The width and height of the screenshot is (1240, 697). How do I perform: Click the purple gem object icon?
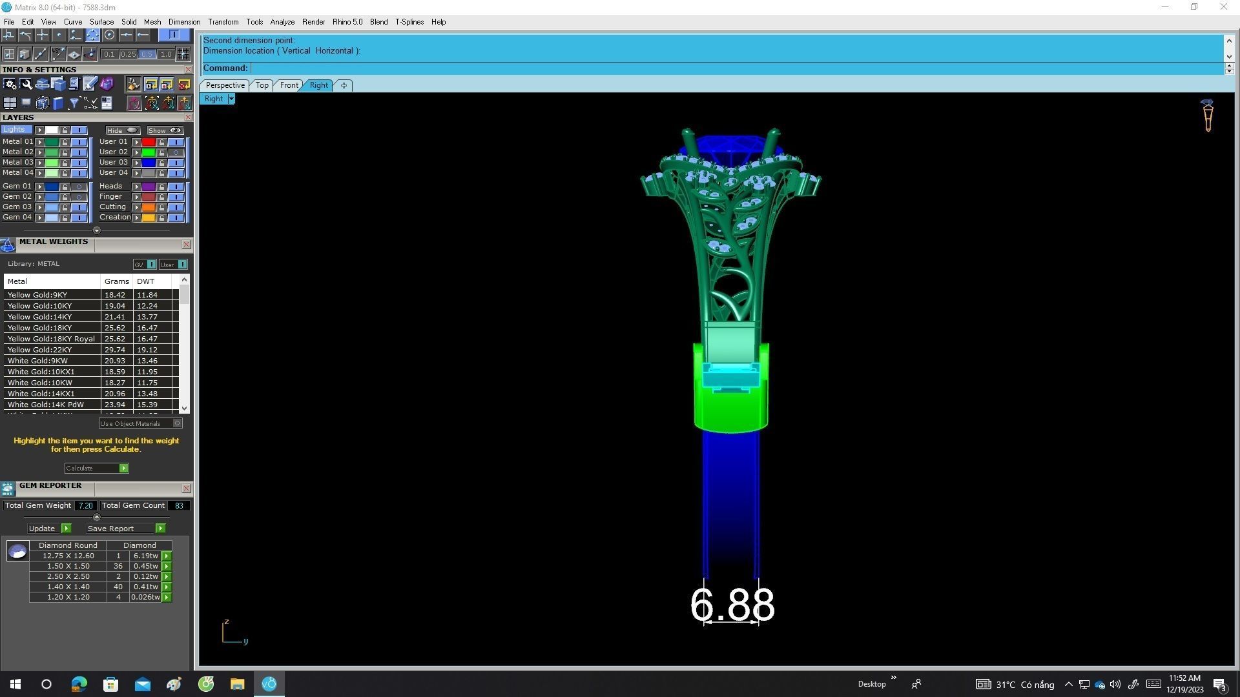(x=107, y=85)
